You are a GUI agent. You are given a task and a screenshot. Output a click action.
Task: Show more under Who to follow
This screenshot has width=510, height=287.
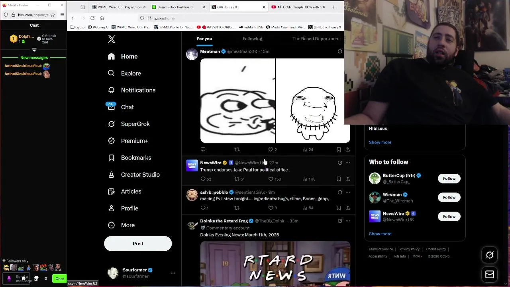pyautogui.click(x=380, y=234)
